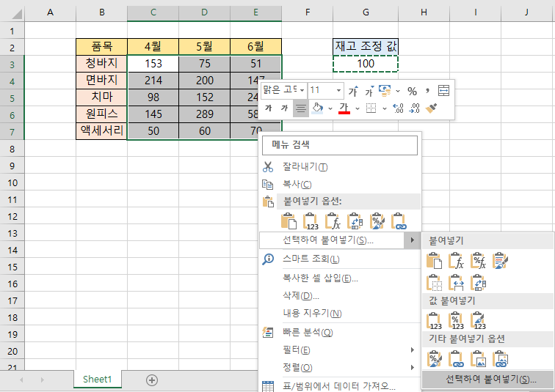Open 빠른 분석(Q)

(x=308, y=333)
